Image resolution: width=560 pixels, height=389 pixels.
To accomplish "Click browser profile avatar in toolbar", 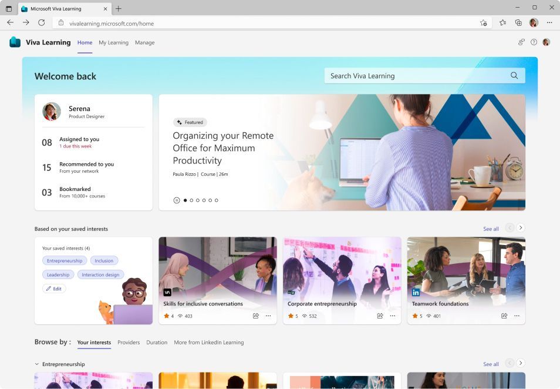I will click(x=534, y=23).
